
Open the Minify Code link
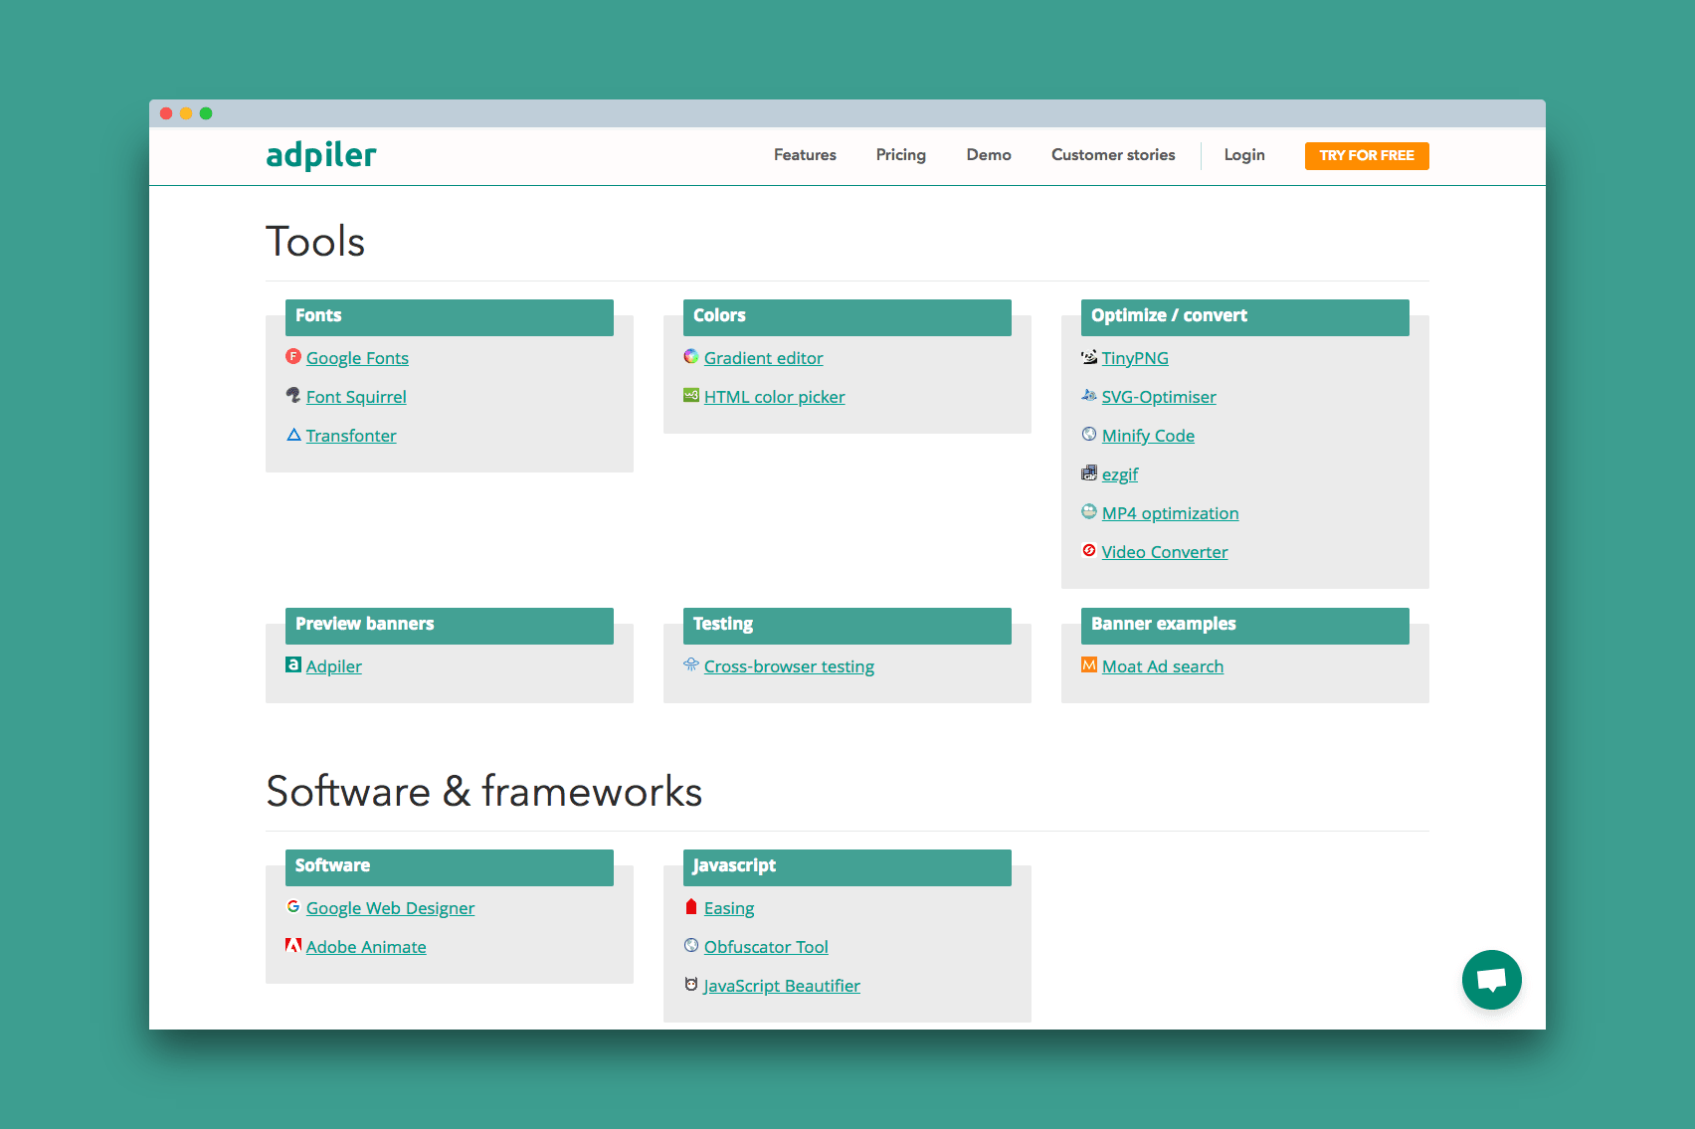point(1148,436)
